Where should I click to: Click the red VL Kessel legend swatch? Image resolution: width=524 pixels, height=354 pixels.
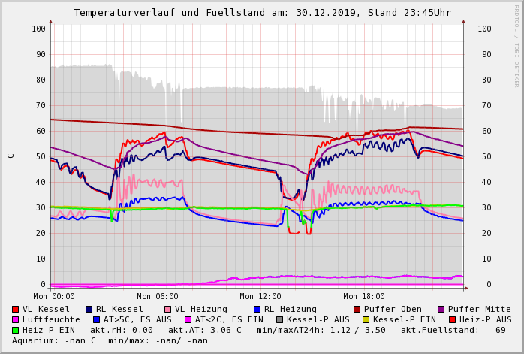tap(15, 309)
